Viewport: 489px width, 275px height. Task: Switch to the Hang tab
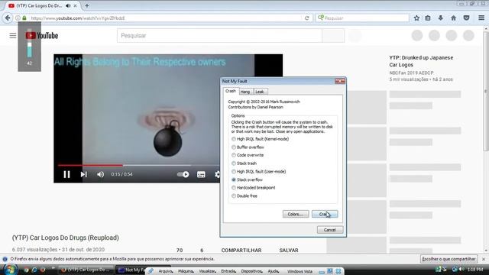point(245,92)
